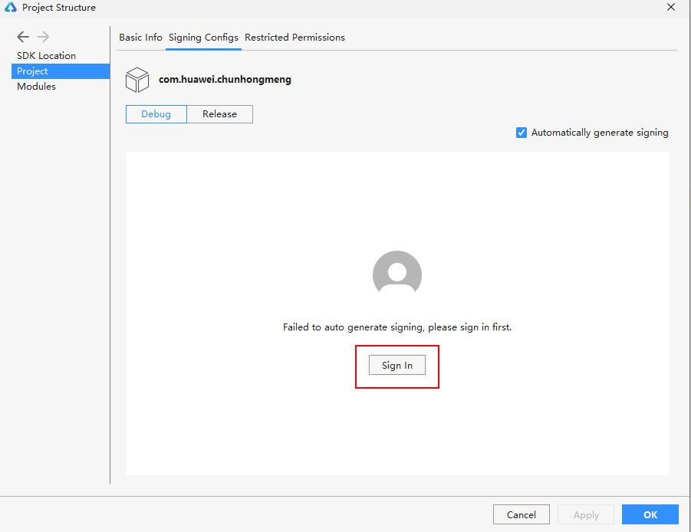Close the Project Structure dialog
The height and width of the screenshot is (532, 691).
(671, 7)
